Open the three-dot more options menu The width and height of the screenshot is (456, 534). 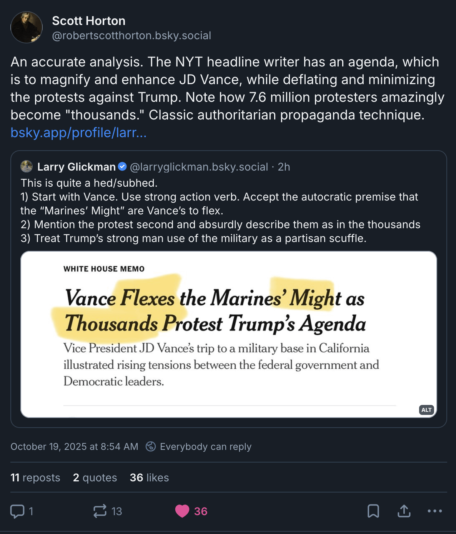pyautogui.click(x=434, y=511)
